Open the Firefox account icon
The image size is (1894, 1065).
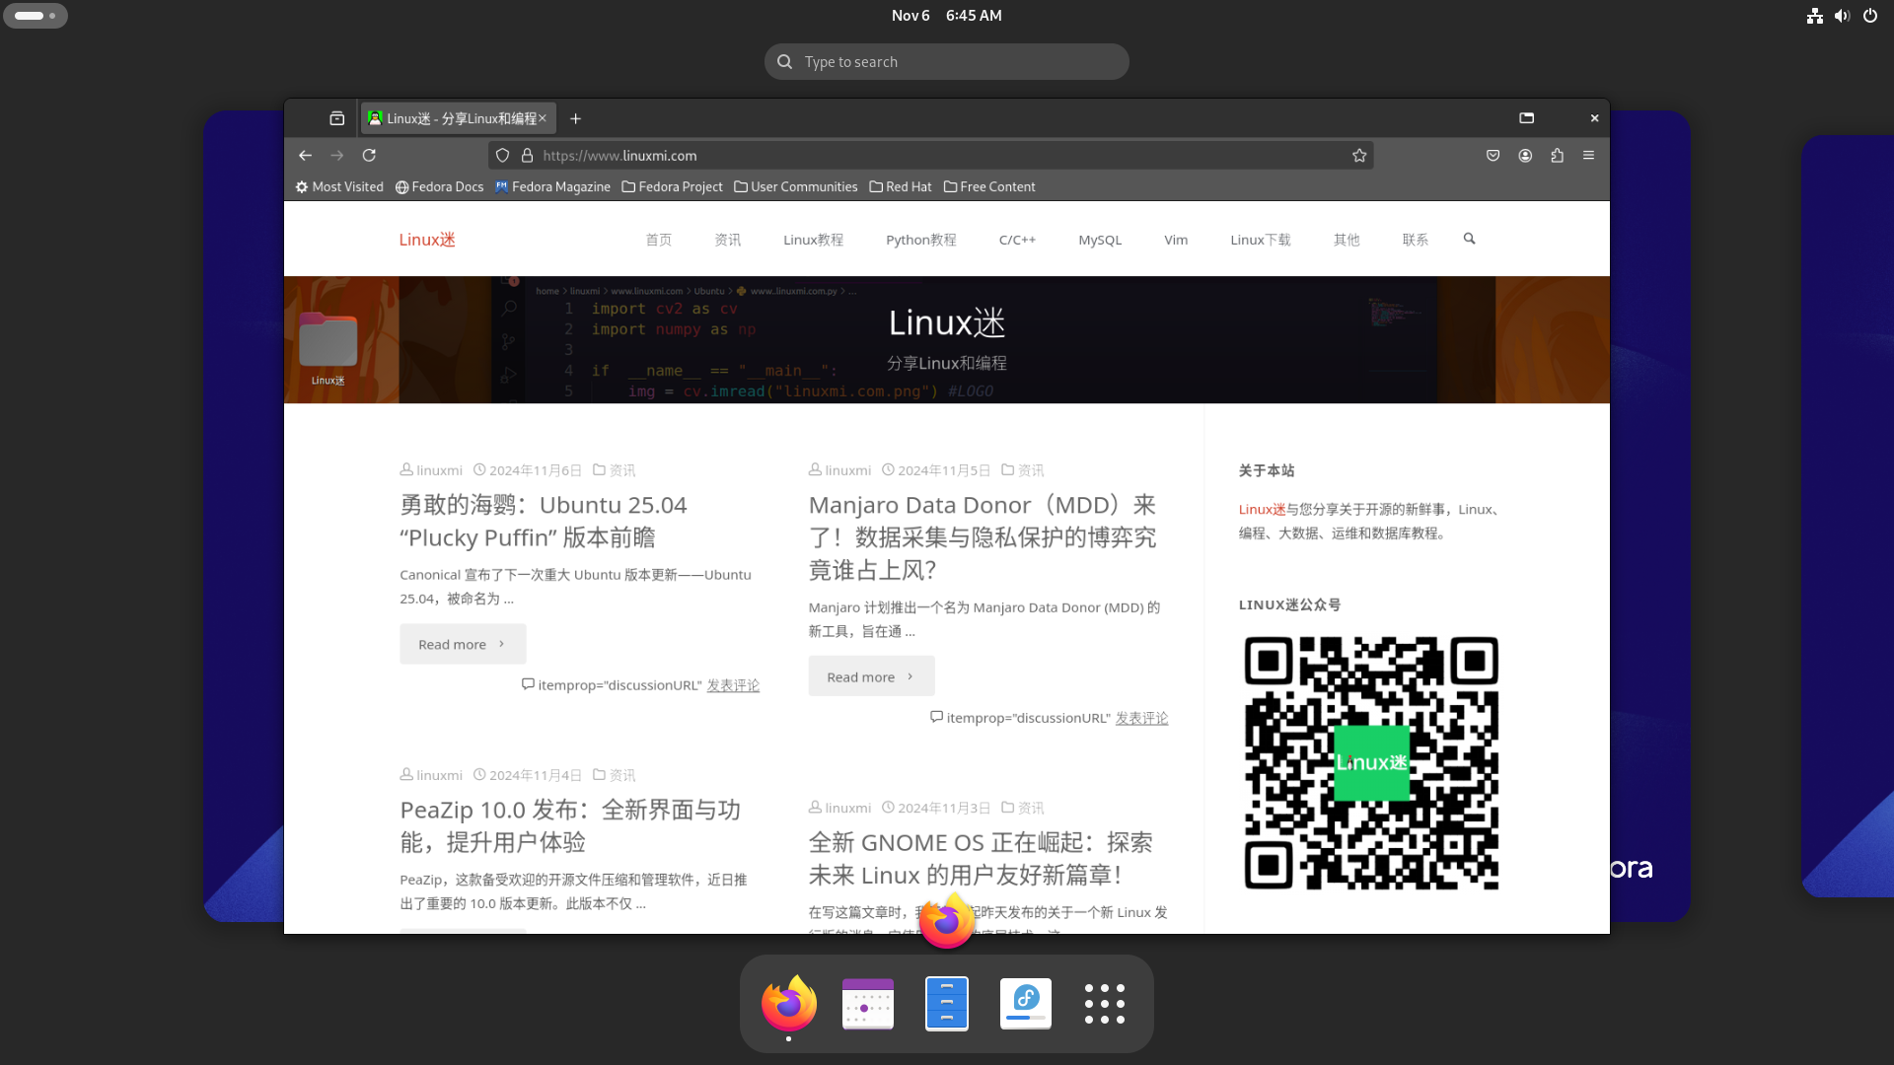click(1525, 156)
